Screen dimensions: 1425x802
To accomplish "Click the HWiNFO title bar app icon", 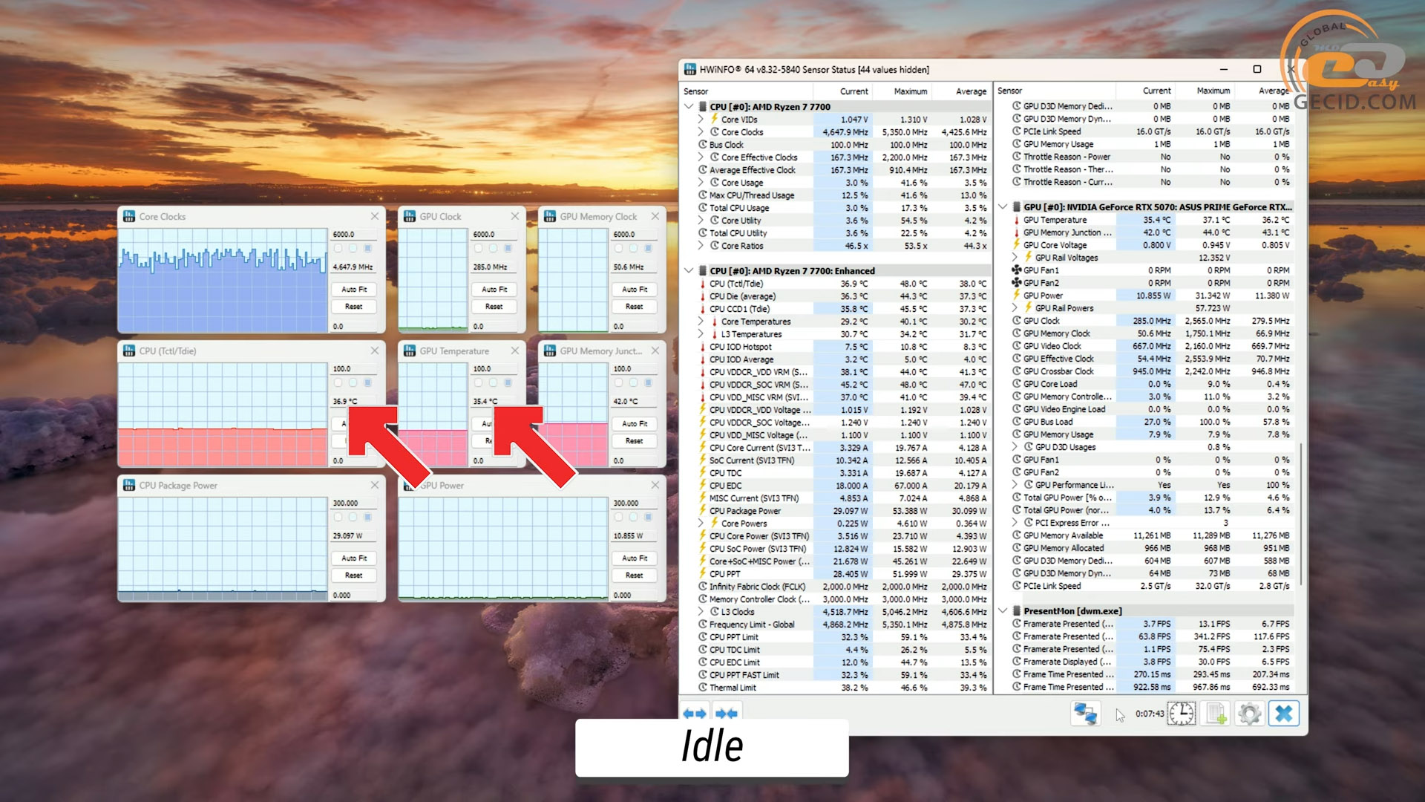I will 690,69.
